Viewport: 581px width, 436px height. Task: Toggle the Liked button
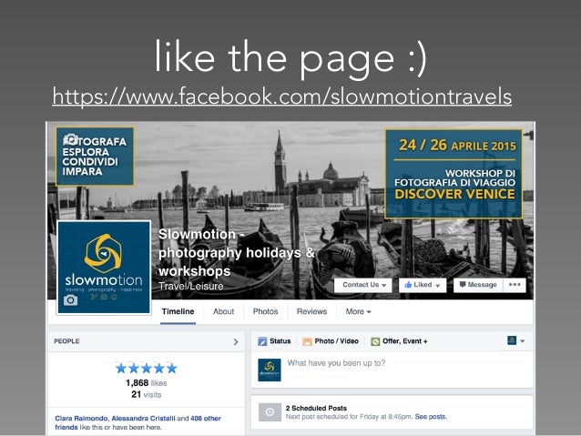[423, 285]
